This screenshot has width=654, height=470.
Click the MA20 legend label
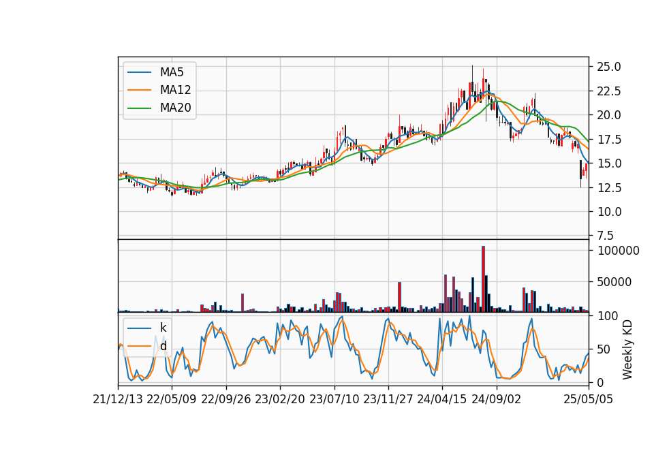coord(175,108)
